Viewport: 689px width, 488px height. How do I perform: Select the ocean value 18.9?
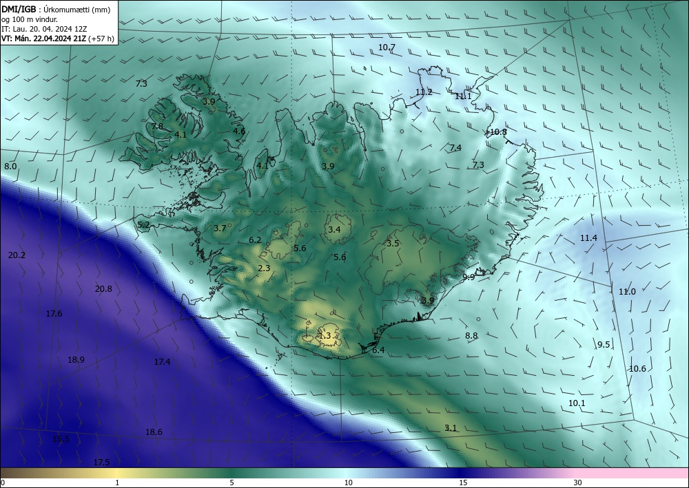click(76, 360)
